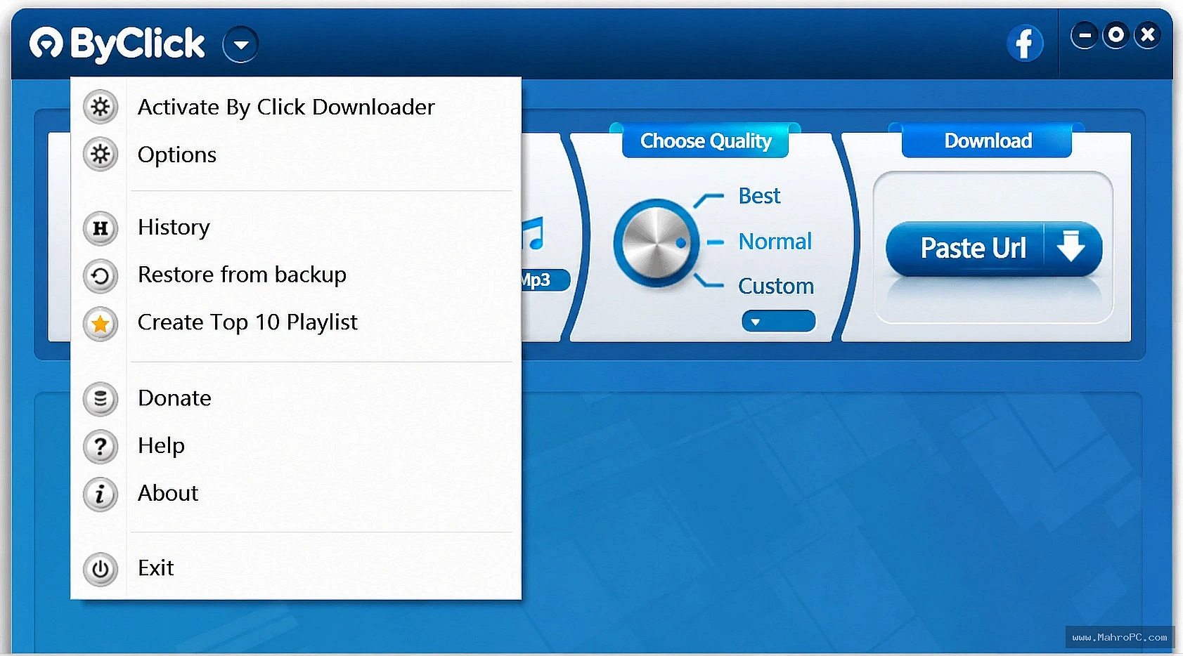Screen dimensions: 1183x656
Task: Click the question mark icon beside Help
Action: (101, 447)
